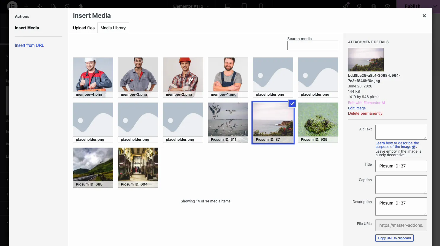Viewport: 440px width, 246px height.
Task: Click the external link icon next to 'purpose of the image'
Action: 414,147
